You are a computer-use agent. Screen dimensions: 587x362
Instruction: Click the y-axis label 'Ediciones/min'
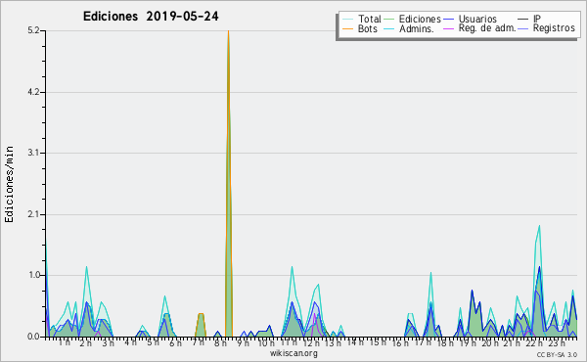(x=9, y=184)
